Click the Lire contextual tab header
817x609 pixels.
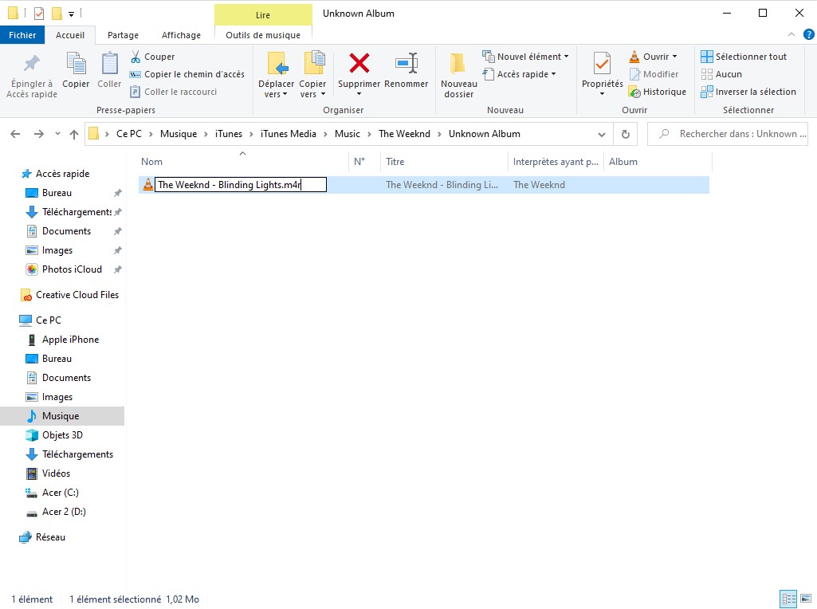(263, 15)
